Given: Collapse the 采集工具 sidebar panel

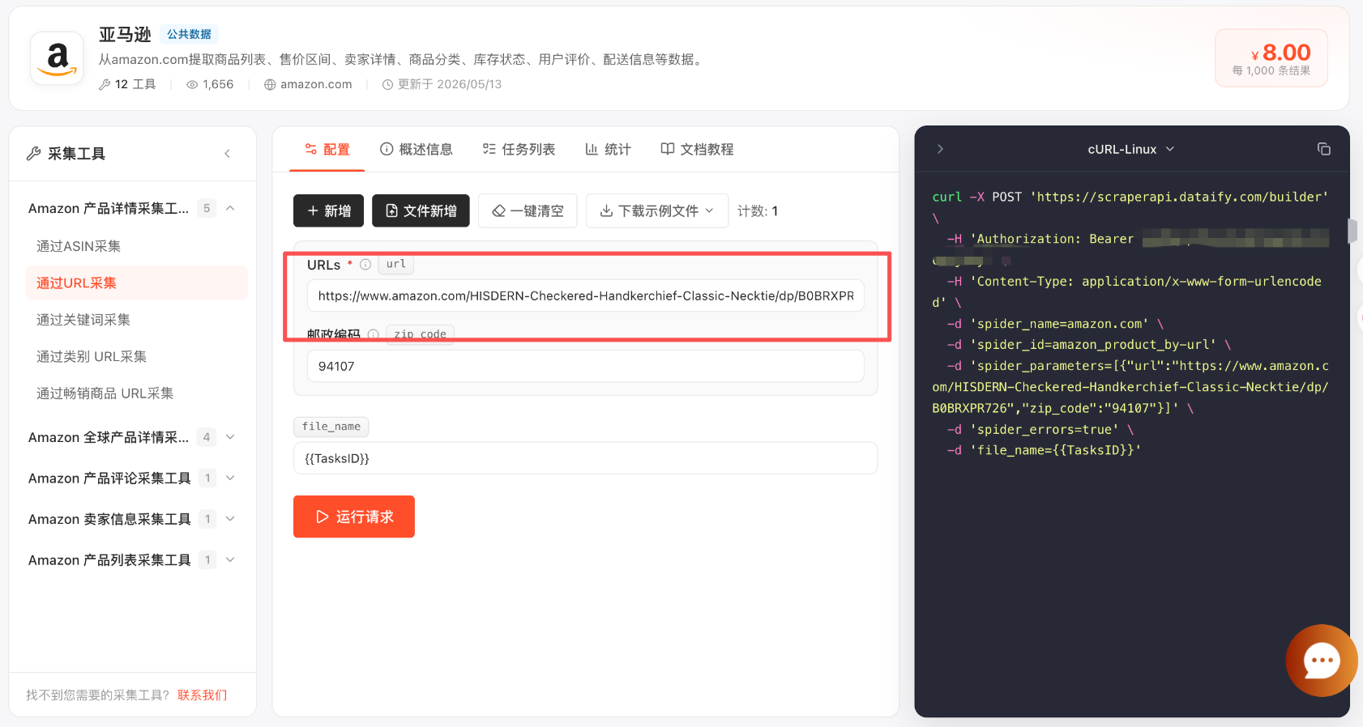Looking at the screenshot, I should [x=228, y=154].
